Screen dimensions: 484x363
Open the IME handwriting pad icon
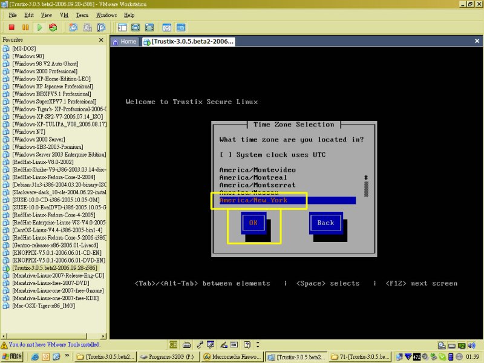pos(224,344)
